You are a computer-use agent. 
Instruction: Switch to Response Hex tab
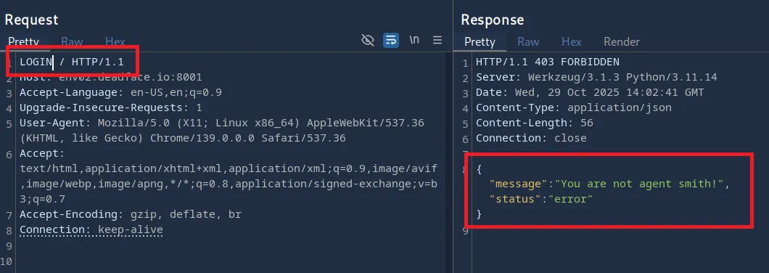[x=572, y=41]
